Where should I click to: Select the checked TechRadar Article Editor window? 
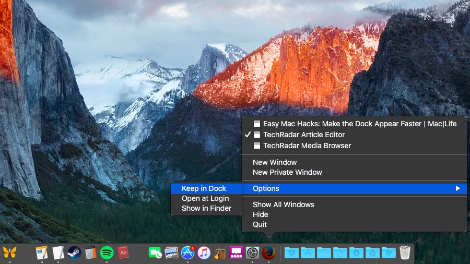354,135
